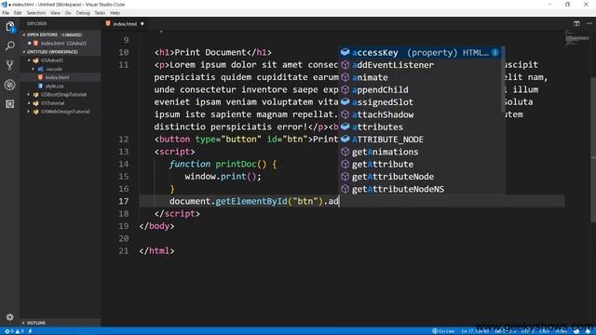Select the attachShadow suggestion
Viewport: 596px width, 335px height.
(x=420, y=114)
